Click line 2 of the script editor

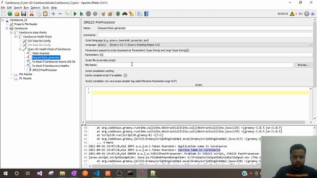[x=201, y=92]
